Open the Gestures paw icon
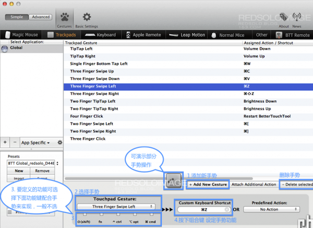The width and height of the screenshot is (313, 228). 65,17
